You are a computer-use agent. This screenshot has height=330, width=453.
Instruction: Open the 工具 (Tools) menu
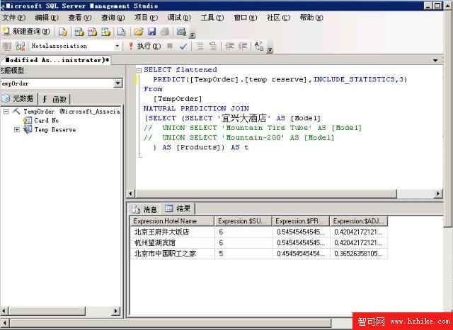pos(212,18)
